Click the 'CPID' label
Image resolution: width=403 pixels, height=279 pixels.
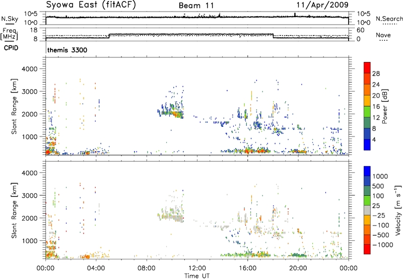(11, 48)
